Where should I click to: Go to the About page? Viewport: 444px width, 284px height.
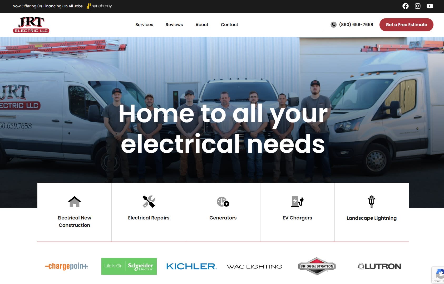point(202,25)
